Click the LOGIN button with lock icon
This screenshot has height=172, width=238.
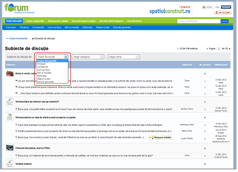click(208, 7)
